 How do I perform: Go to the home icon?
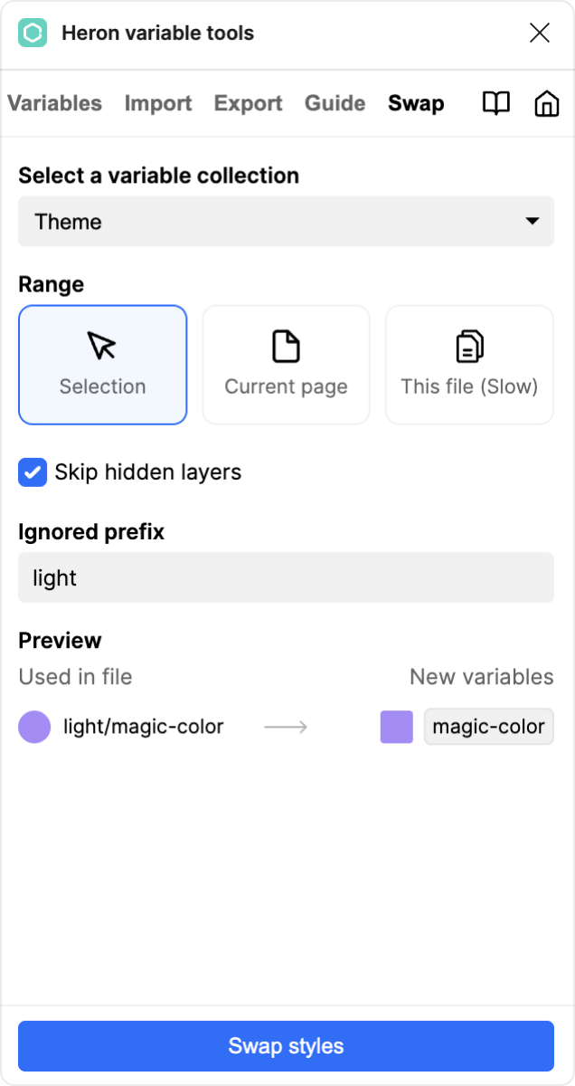coord(547,104)
